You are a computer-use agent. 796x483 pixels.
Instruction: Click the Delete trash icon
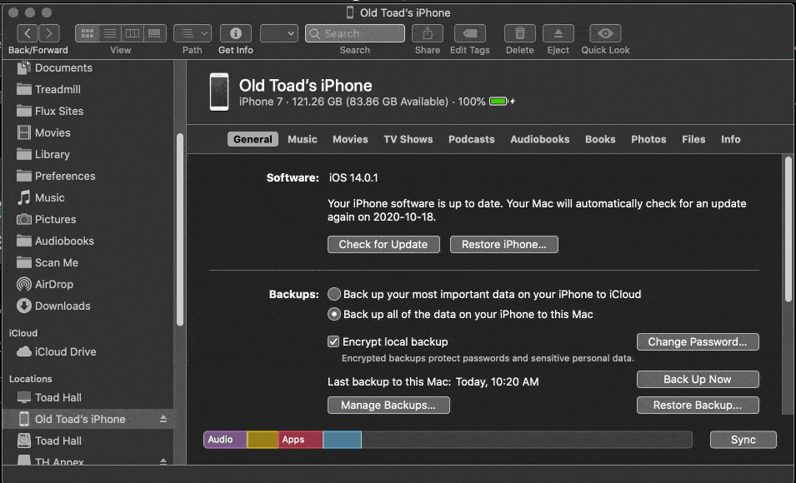520,33
